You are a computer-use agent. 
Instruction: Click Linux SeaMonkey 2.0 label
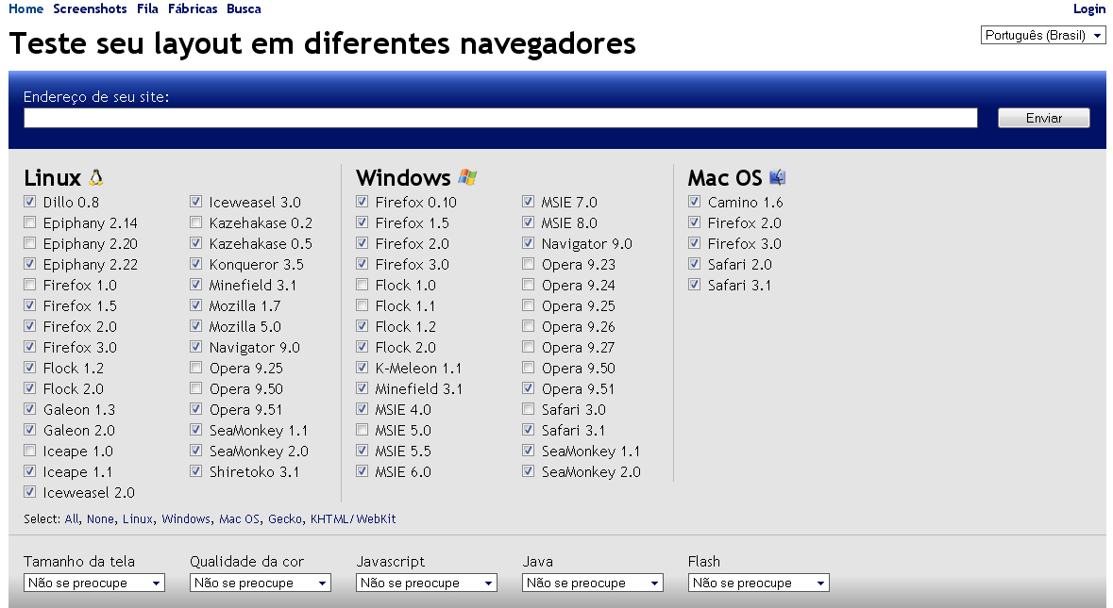pyautogui.click(x=259, y=451)
